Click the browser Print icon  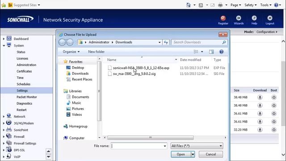[220, 5]
